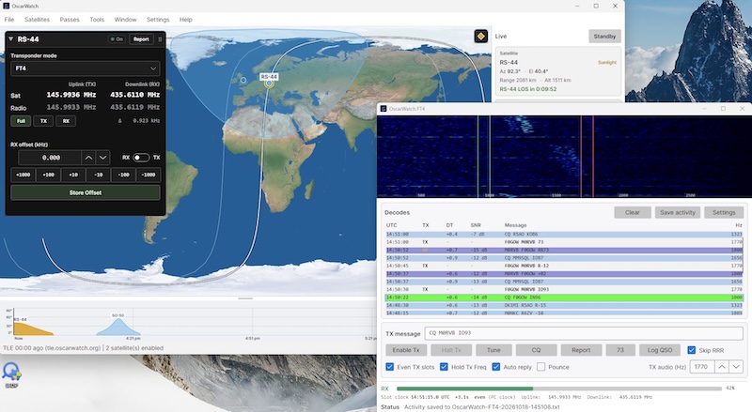Screen dimensions: 752x412
Task: Collapse the RS-44 panel triangle
Action: [11, 39]
